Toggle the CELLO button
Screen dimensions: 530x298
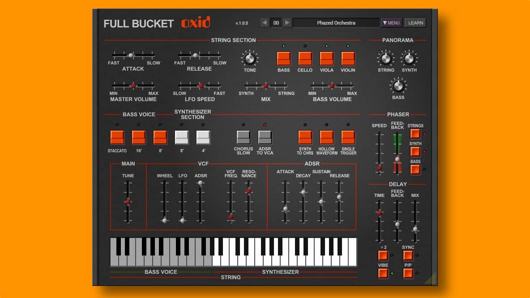305,58
